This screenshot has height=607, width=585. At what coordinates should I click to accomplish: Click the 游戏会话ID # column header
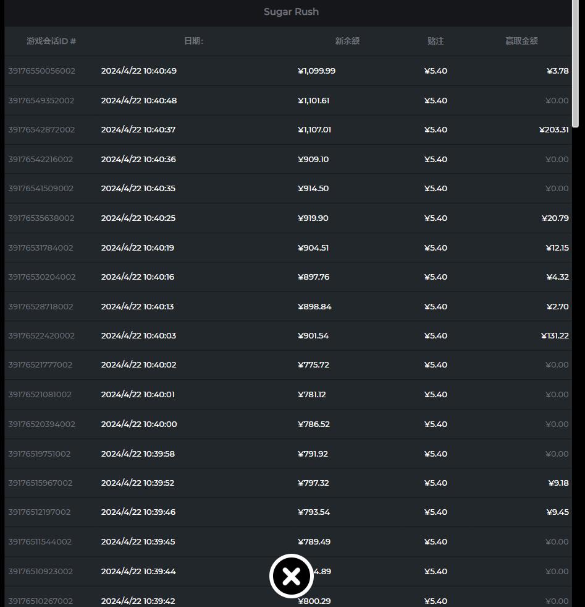click(51, 41)
